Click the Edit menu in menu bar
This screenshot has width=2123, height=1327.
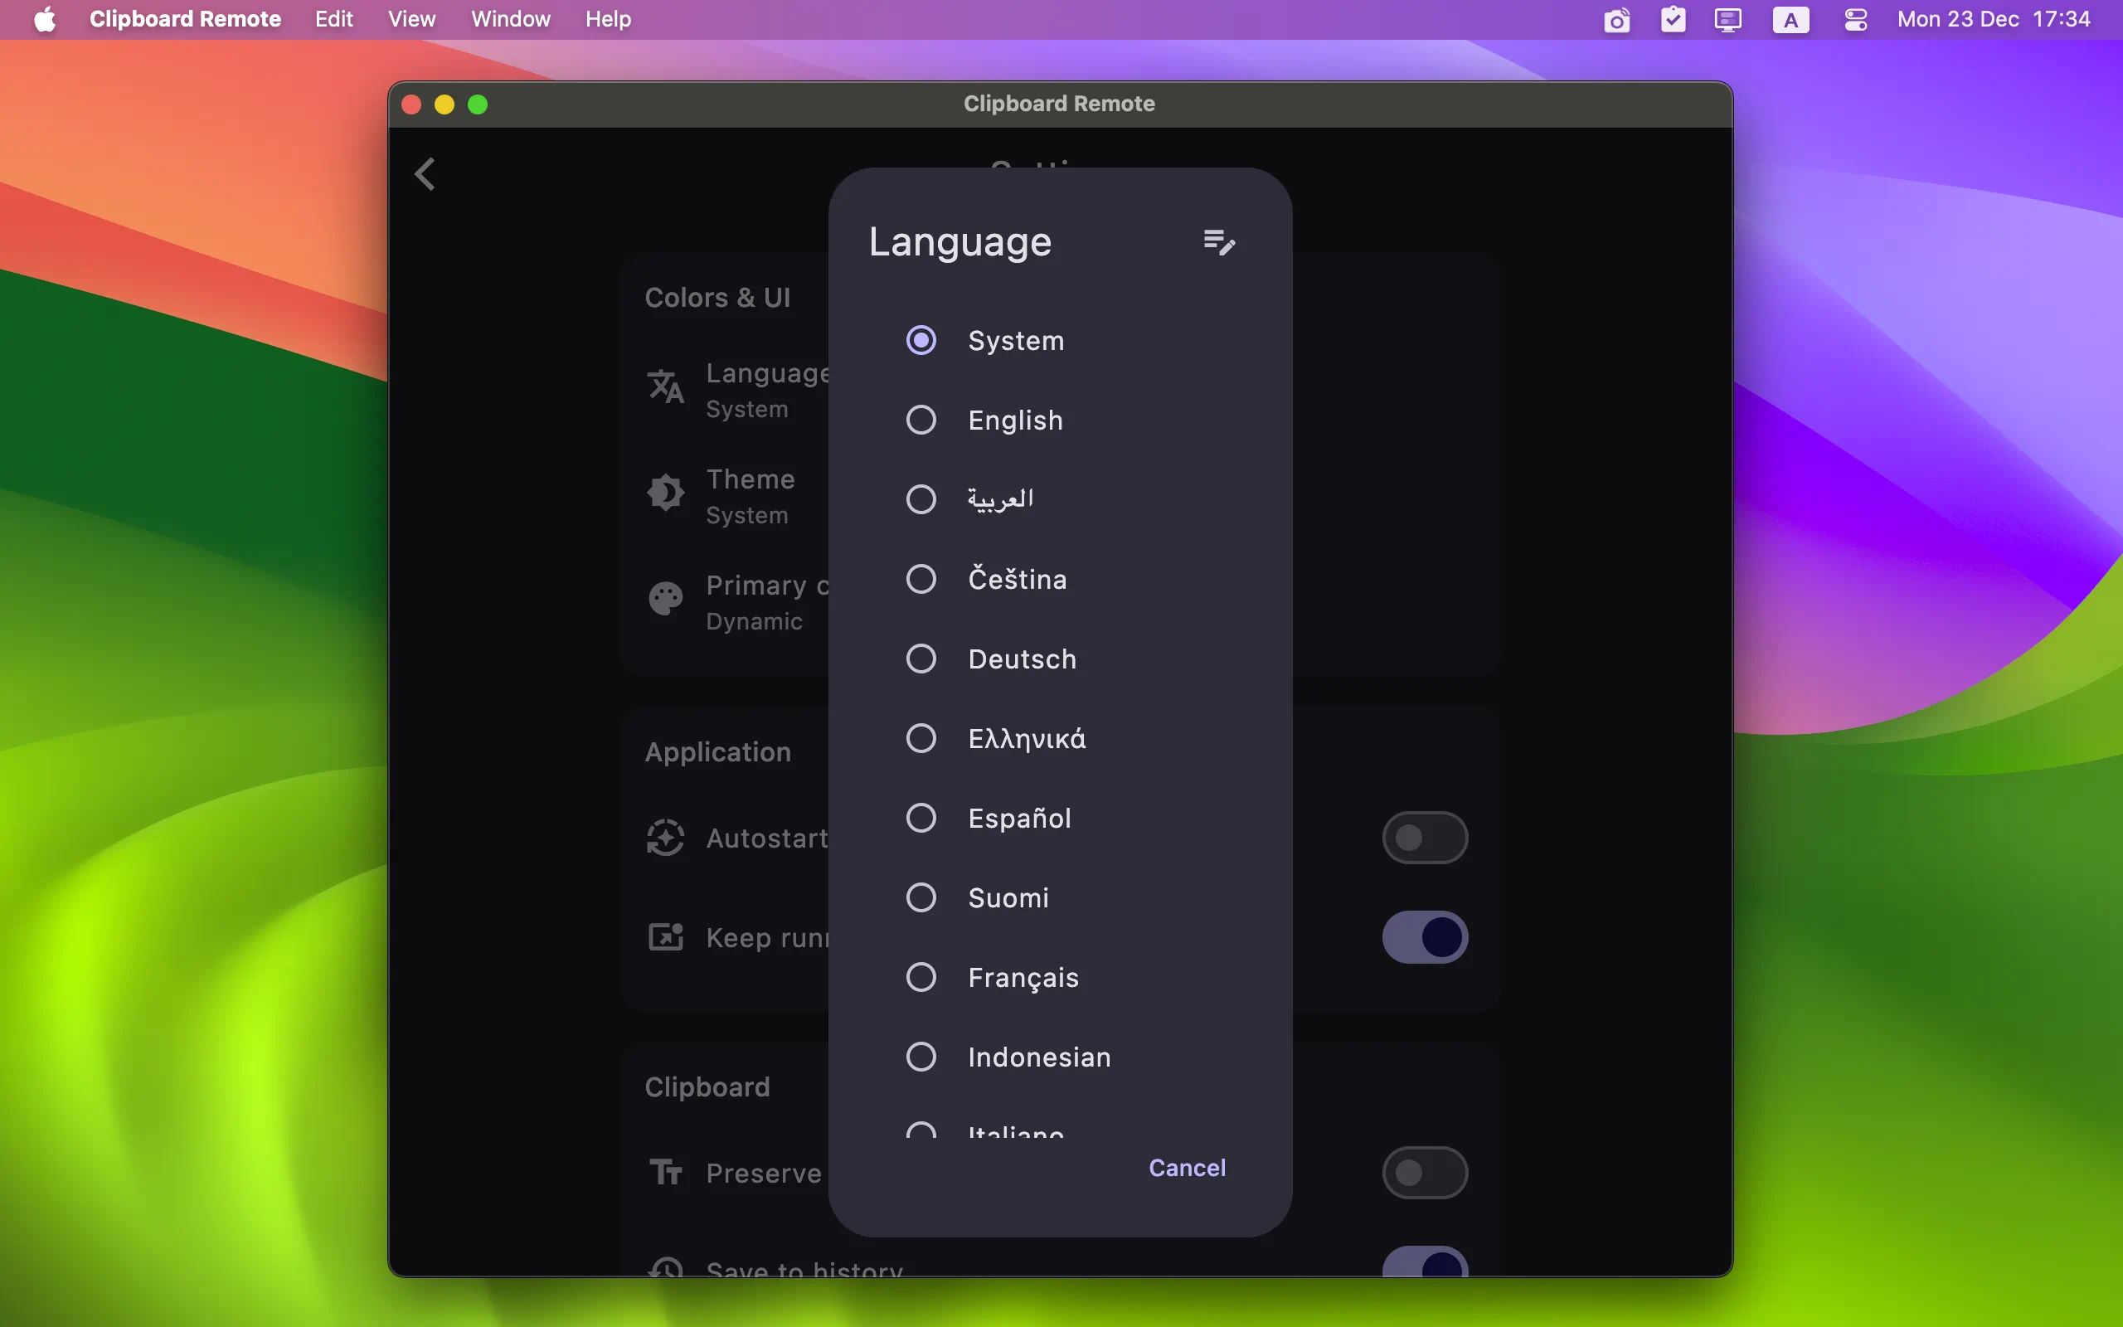332,18
